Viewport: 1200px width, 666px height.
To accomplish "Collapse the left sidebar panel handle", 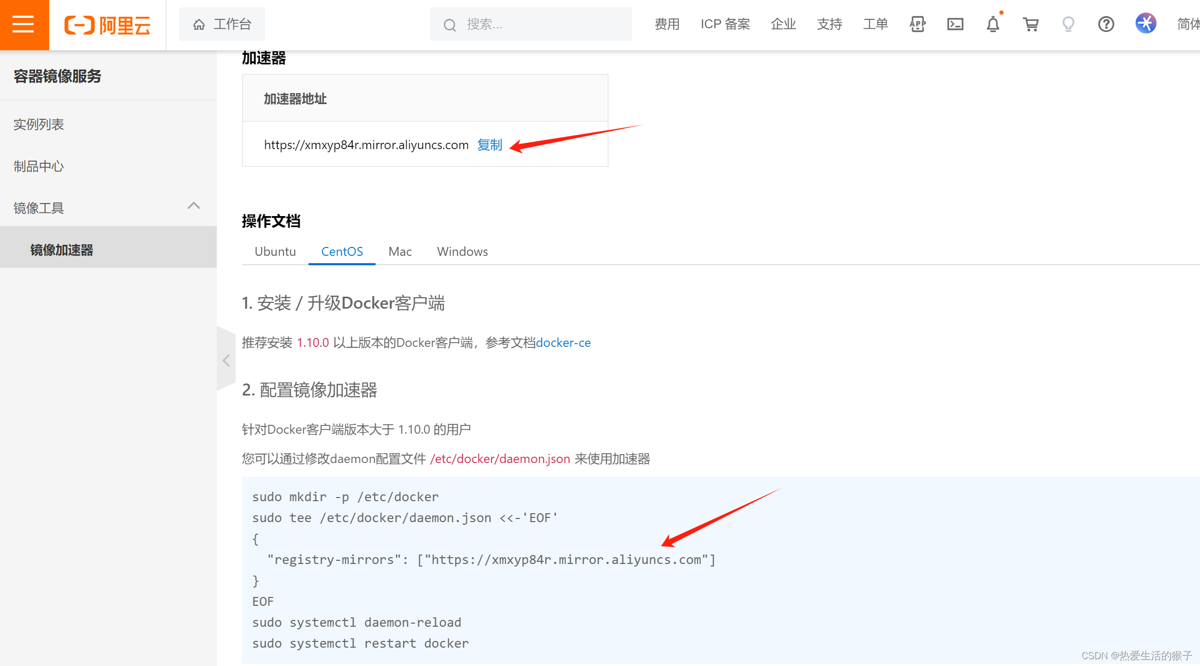I will (x=226, y=360).
